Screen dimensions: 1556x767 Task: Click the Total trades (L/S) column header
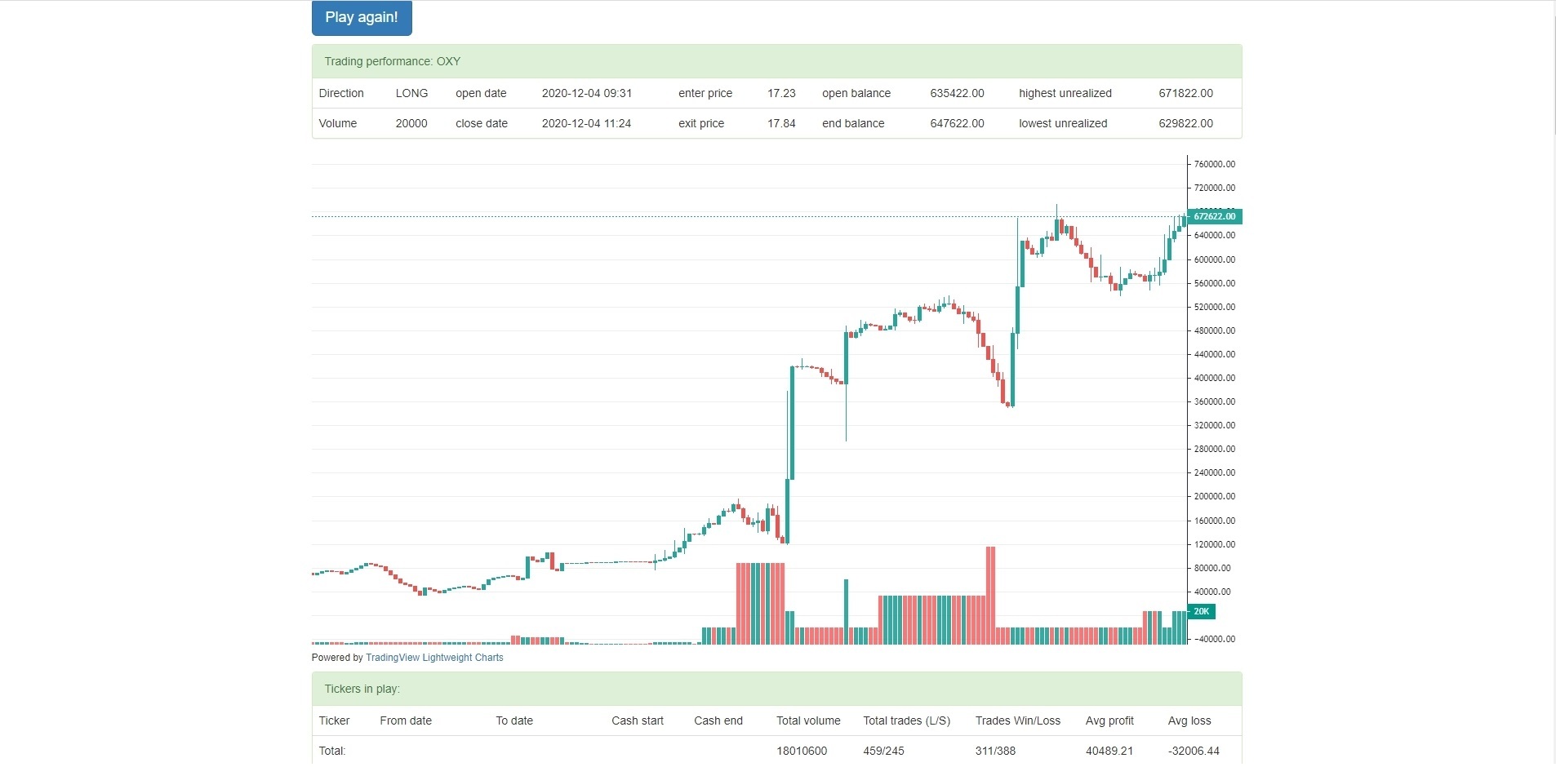[907, 720]
